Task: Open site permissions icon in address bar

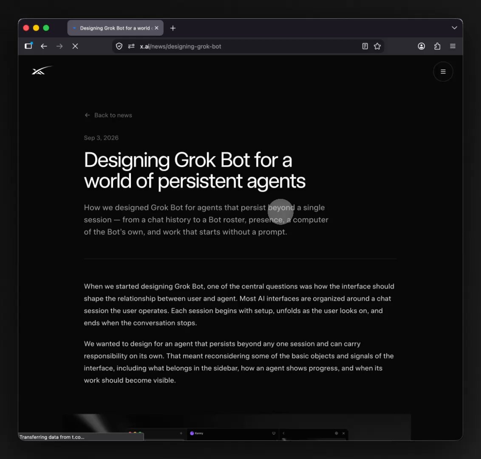Action: click(x=131, y=46)
